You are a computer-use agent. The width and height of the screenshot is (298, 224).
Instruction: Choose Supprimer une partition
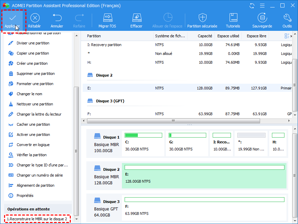pyautogui.click(x=36, y=74)
